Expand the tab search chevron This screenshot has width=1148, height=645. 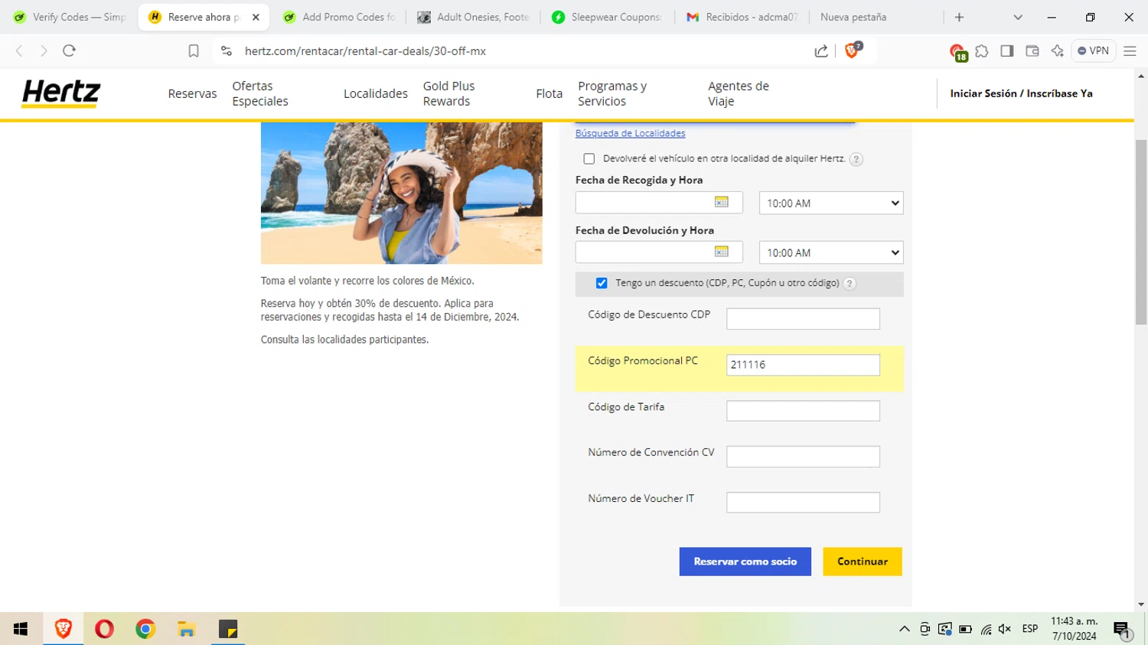click(x=1018, y=17)
